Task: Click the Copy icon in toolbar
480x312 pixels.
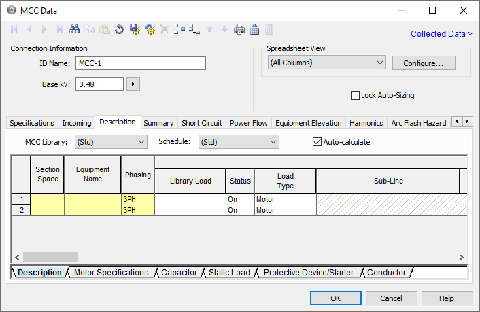Action: (x=89, y=29)
